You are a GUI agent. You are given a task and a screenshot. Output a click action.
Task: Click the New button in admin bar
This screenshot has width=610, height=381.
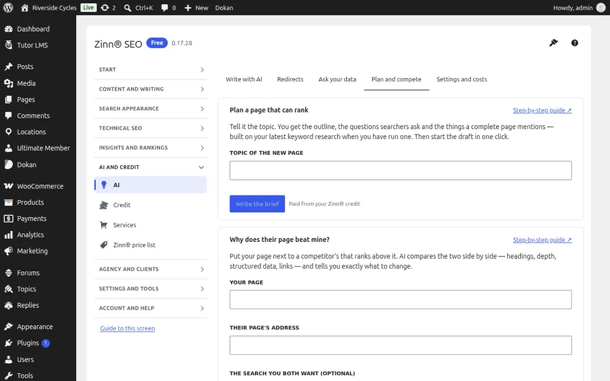(x=196, y=8)
